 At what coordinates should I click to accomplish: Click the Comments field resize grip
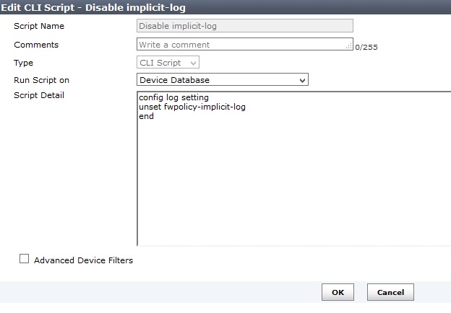pos(350,47)
